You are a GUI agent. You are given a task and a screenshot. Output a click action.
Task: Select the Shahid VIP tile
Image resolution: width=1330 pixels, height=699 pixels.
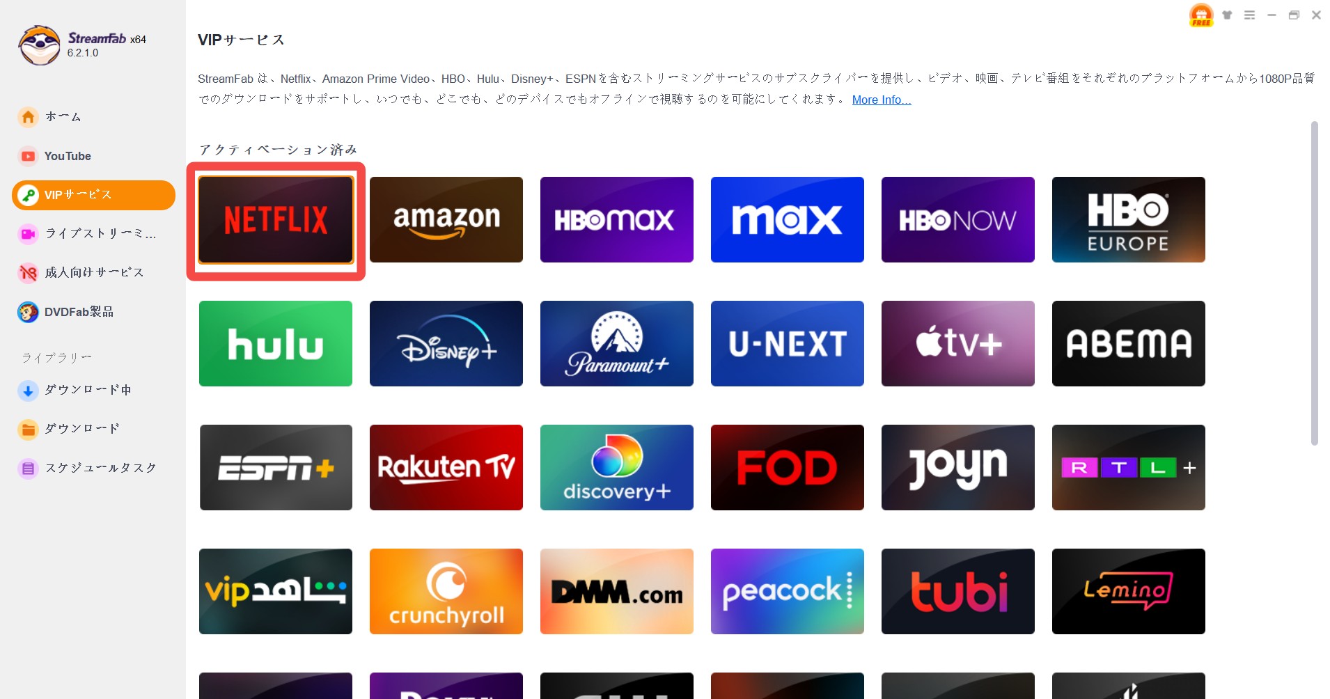[276, 592]
